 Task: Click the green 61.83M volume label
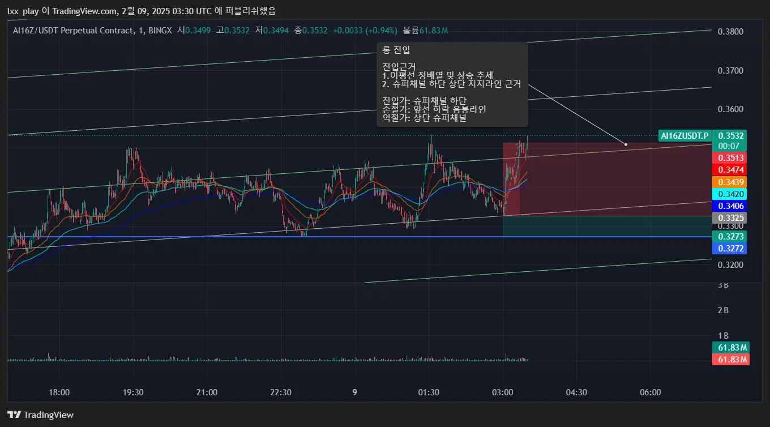click(730, 348)
